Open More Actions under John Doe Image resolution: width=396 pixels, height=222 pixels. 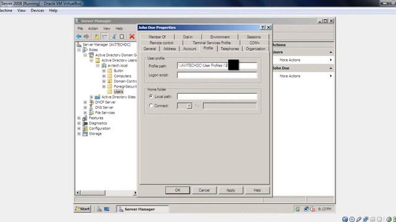[290, 76]
